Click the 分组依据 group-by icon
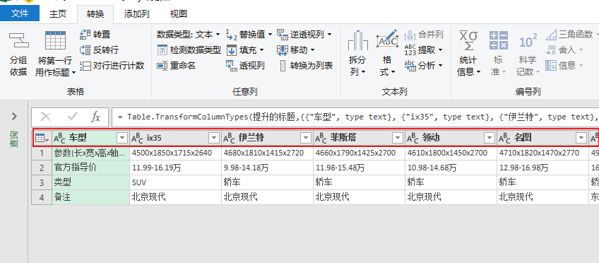The width and height of the screenshot is (599, 263). coord(18,40)
